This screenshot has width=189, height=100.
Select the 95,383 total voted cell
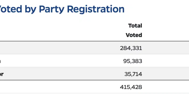point(133,61)
